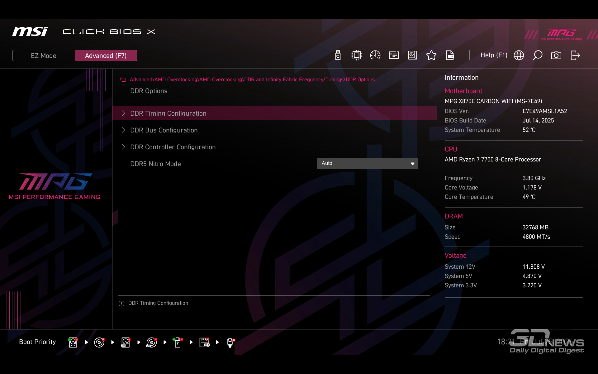Click the DDR5 Nitro Mode label
Screen dimensions: 598x374
pyautogui.click(x=155, y=164)
